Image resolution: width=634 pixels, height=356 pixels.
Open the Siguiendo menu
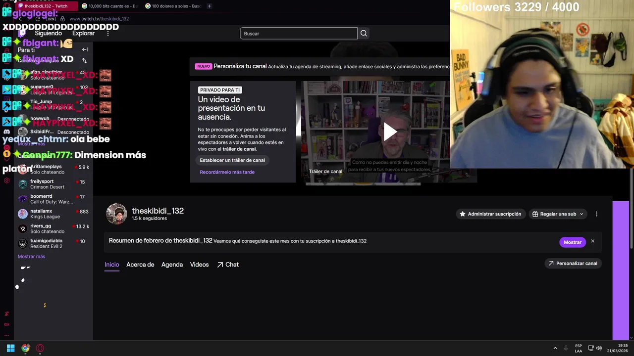pyautogui.click(x=48, y=33)
